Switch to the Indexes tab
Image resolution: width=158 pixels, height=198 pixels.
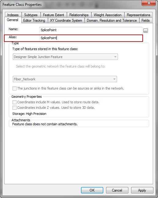(x=13, y=15)
